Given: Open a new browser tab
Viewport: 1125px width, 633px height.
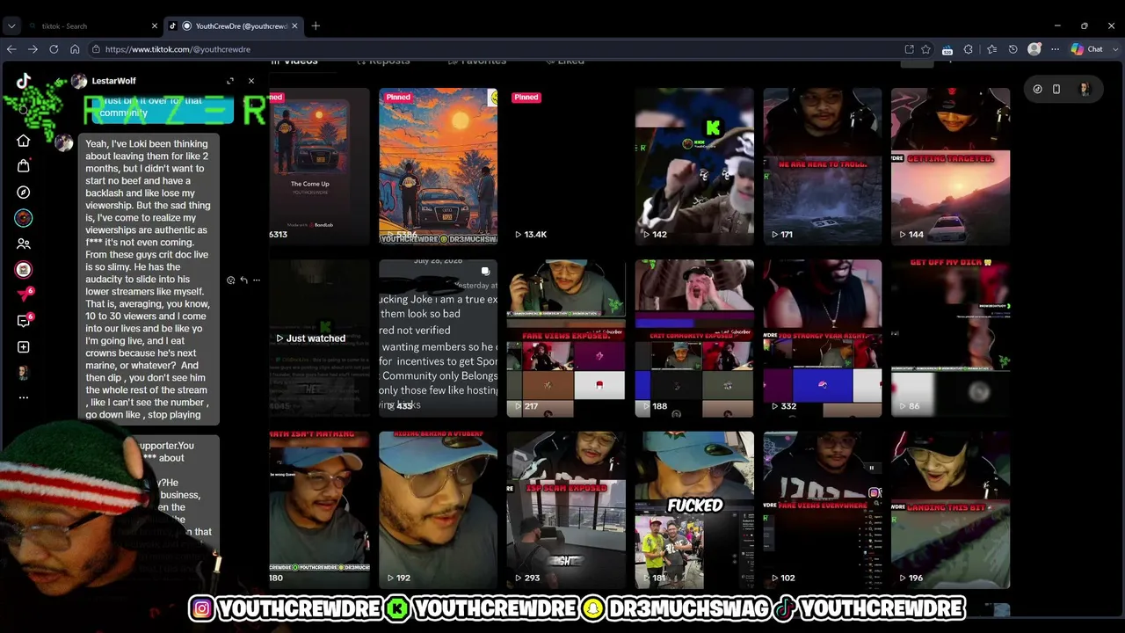Looking at the screenshot, I should click(316, 26).
